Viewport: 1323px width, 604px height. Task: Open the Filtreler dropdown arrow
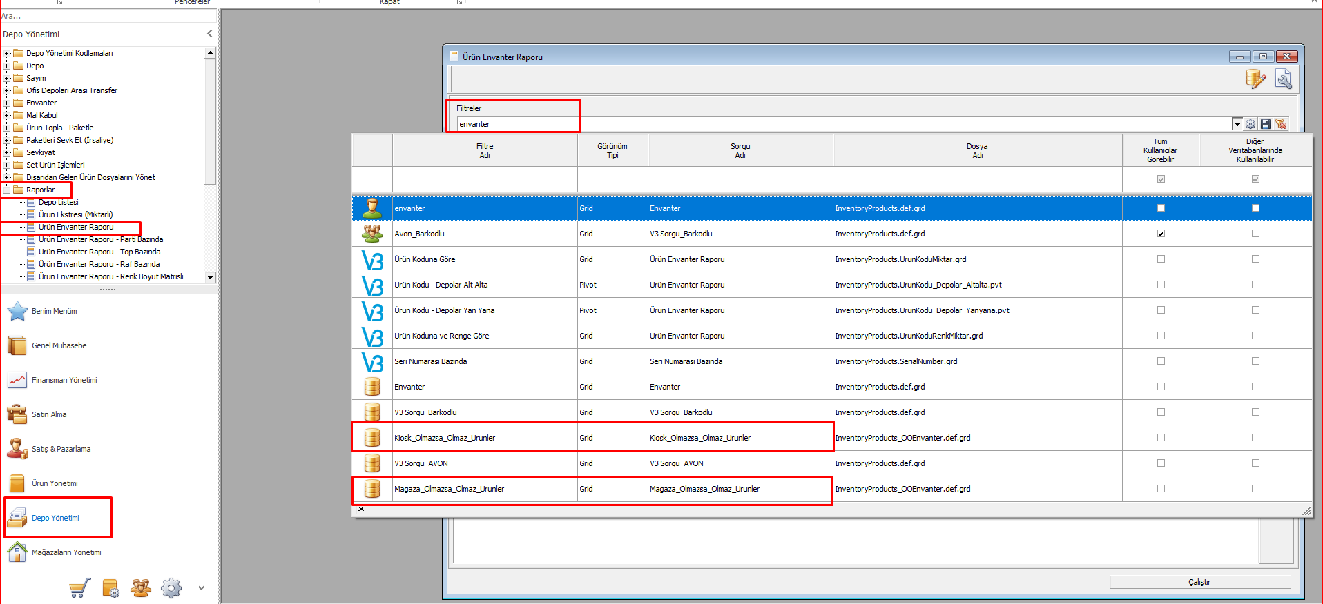pos(1237,124)
